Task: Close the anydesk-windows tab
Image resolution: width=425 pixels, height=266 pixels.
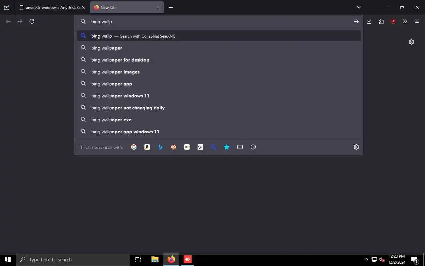Action: 83,7
